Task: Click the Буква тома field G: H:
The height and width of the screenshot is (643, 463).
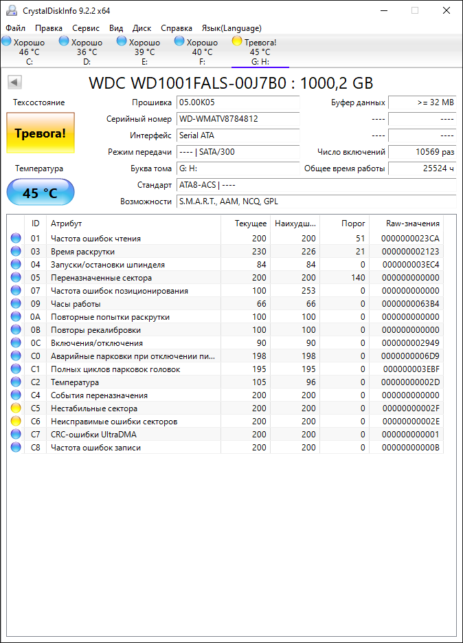Action: click(238, 168)
